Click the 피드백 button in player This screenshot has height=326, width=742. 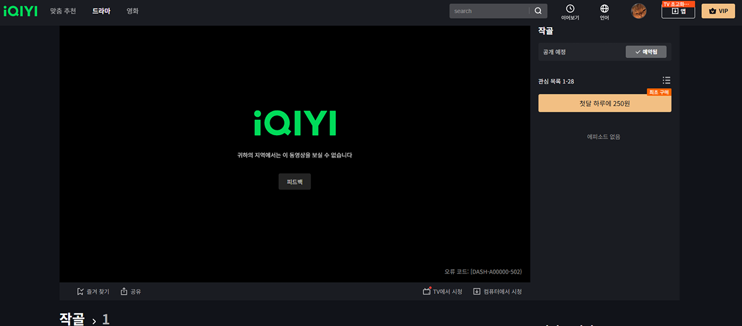click(294, 182)
